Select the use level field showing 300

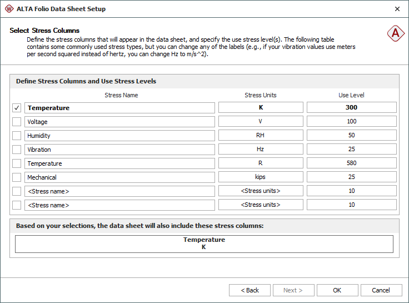pos(351,108)
